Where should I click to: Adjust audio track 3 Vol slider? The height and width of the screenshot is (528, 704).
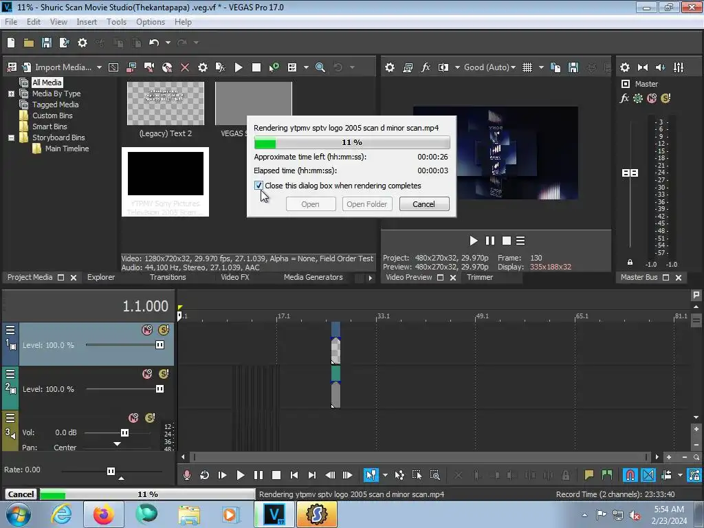click(x=125, y=433)
